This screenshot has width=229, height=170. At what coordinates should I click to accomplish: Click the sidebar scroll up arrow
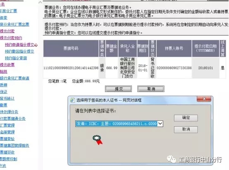point(41,2)
